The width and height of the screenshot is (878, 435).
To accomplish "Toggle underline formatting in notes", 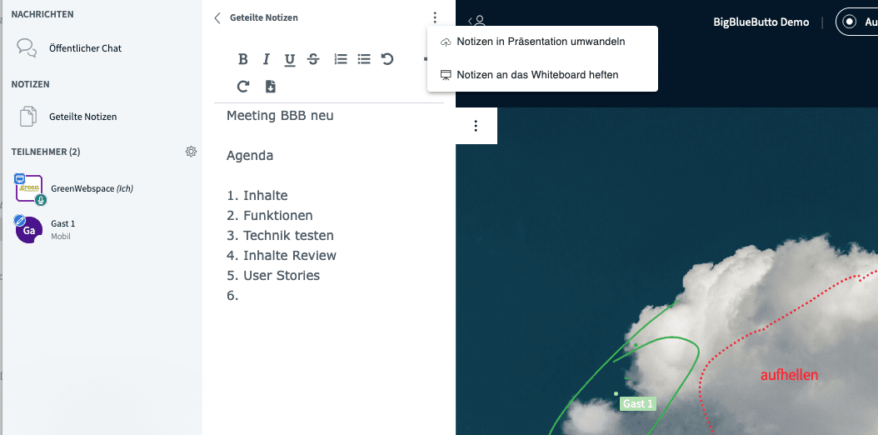I will [290, 59].
